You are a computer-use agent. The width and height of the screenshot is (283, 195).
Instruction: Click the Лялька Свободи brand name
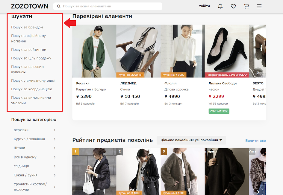223,83
